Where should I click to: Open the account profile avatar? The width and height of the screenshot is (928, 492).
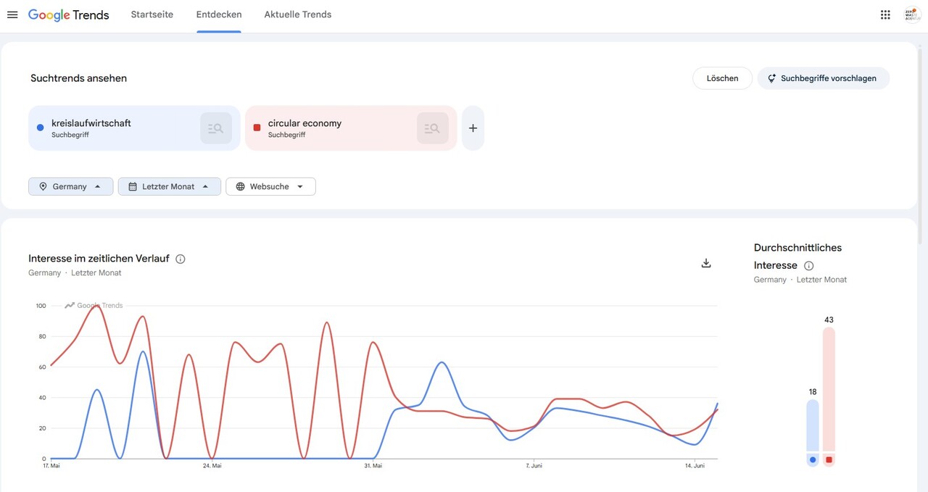point(912,14)
